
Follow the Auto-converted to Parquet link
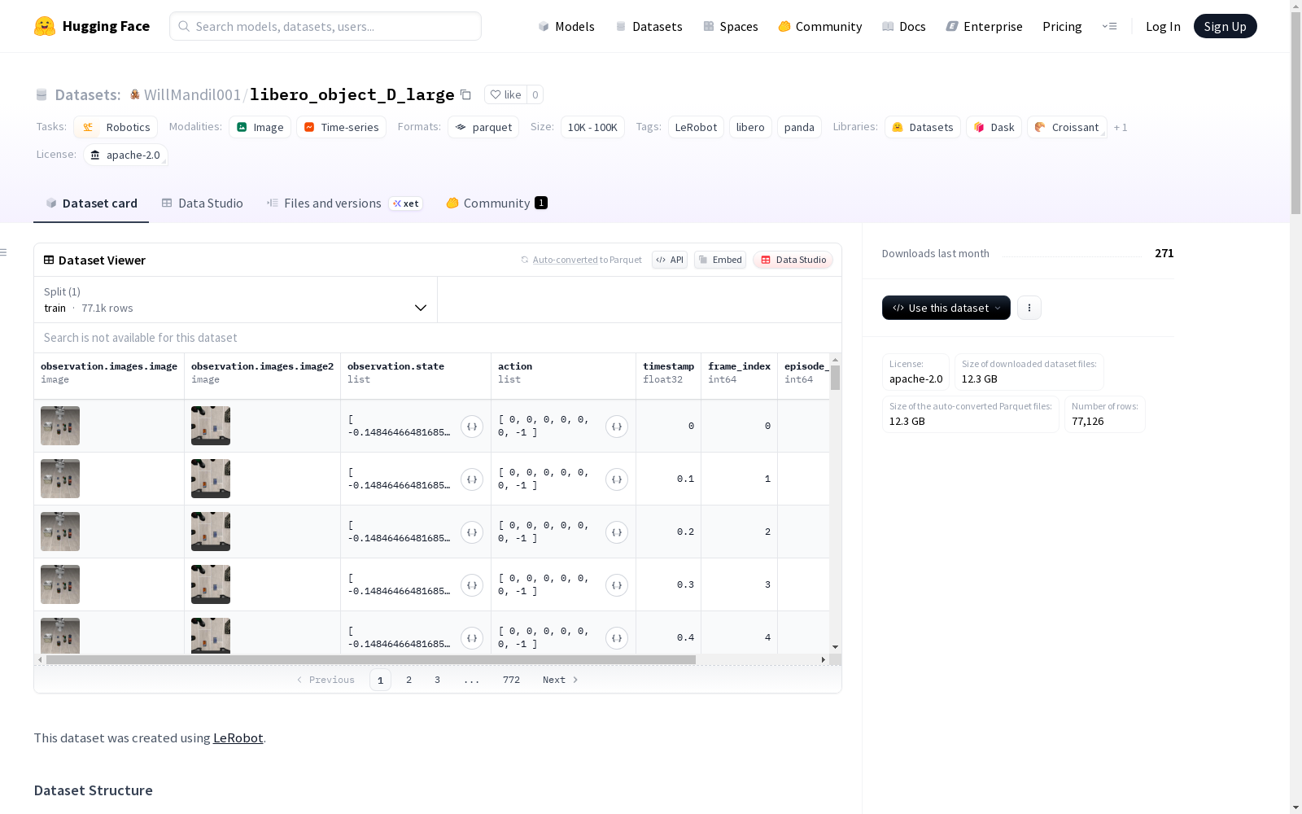tap(581, 260)
